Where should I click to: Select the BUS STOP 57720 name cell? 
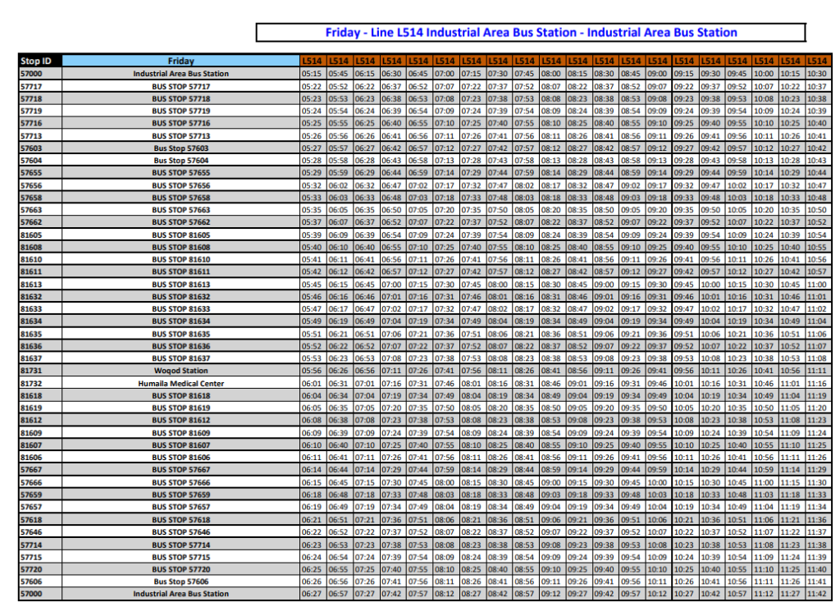[x=180, y=569]
